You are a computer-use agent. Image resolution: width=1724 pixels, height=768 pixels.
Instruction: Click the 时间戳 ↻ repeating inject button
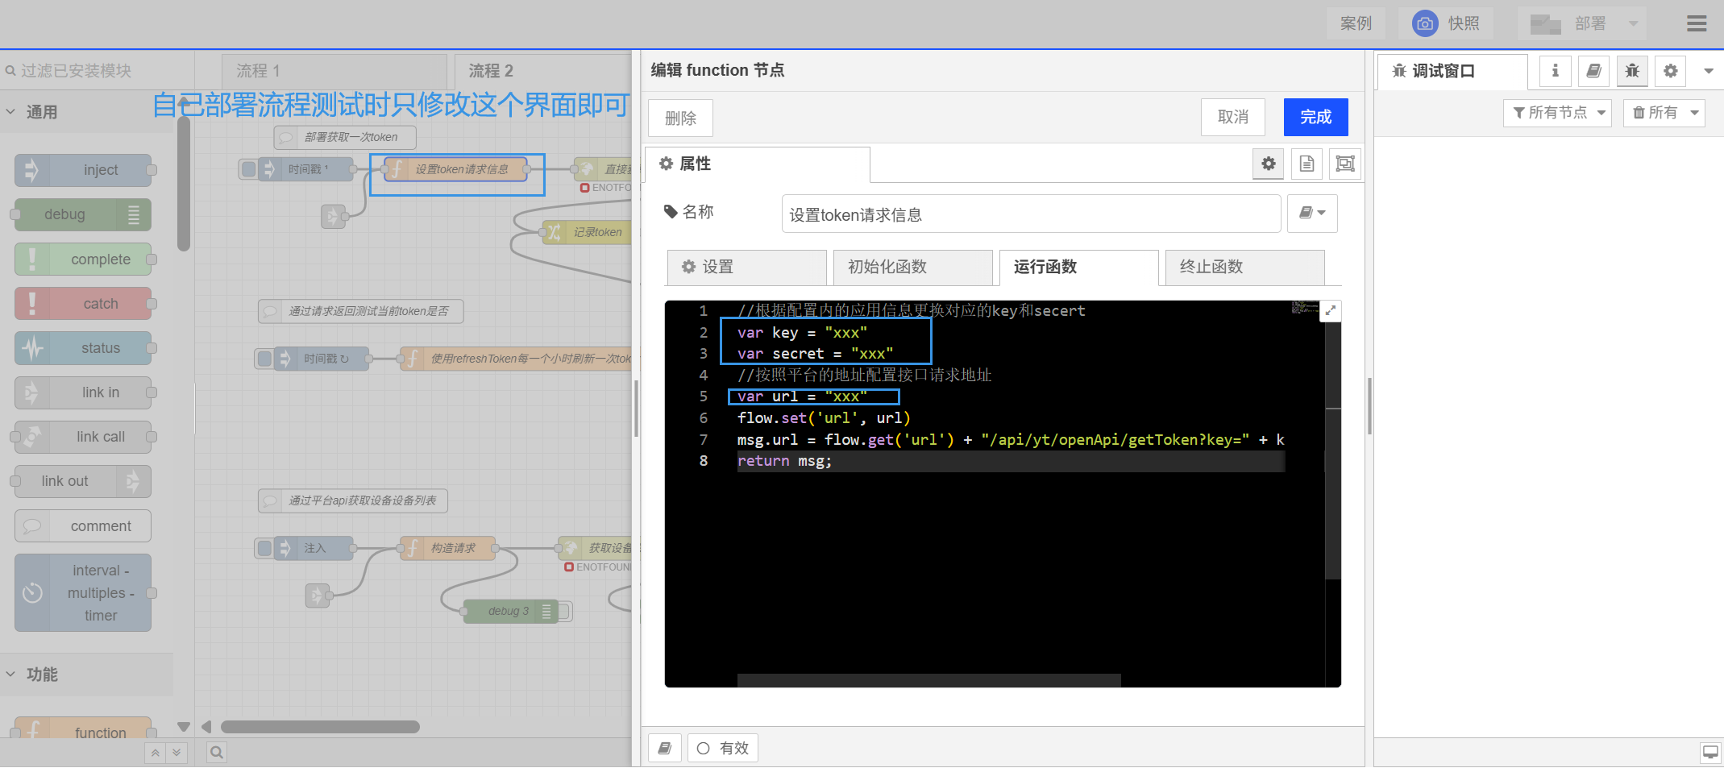(x=264, y=359)
